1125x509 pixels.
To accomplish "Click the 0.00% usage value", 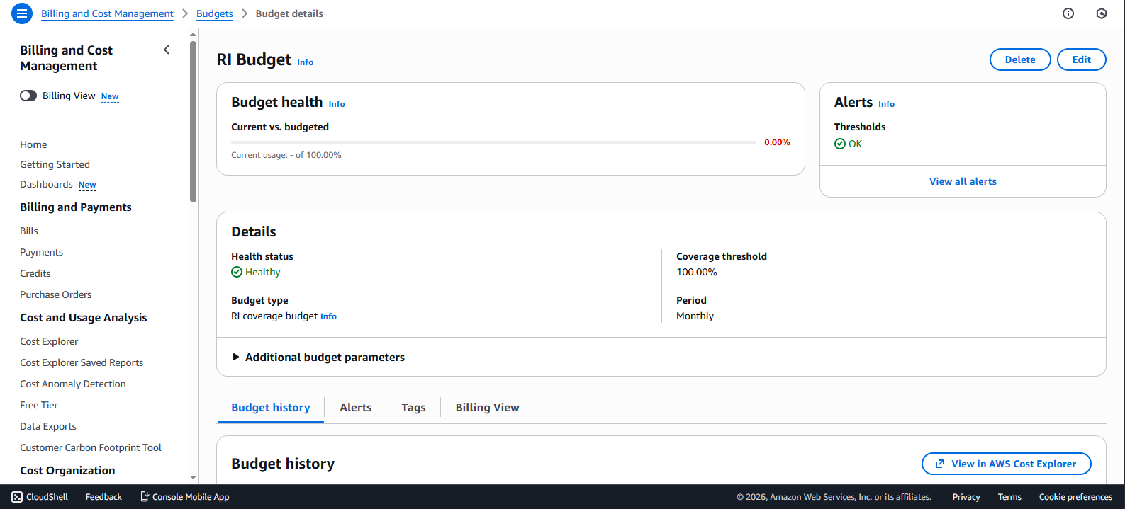I will 777,142.
